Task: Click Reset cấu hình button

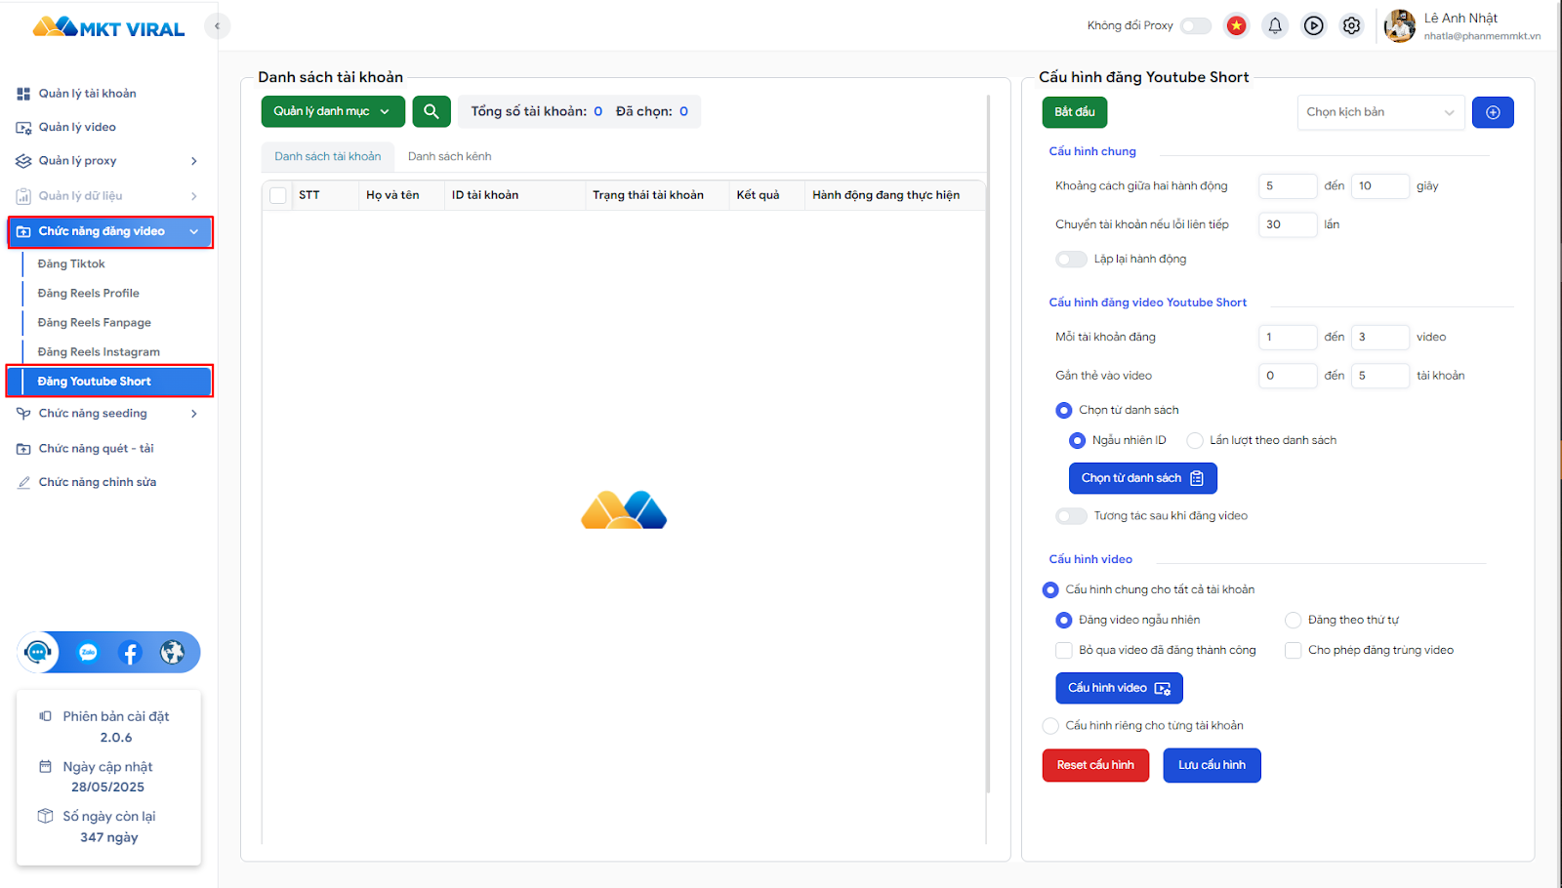Action: [x=1095, y=765]
